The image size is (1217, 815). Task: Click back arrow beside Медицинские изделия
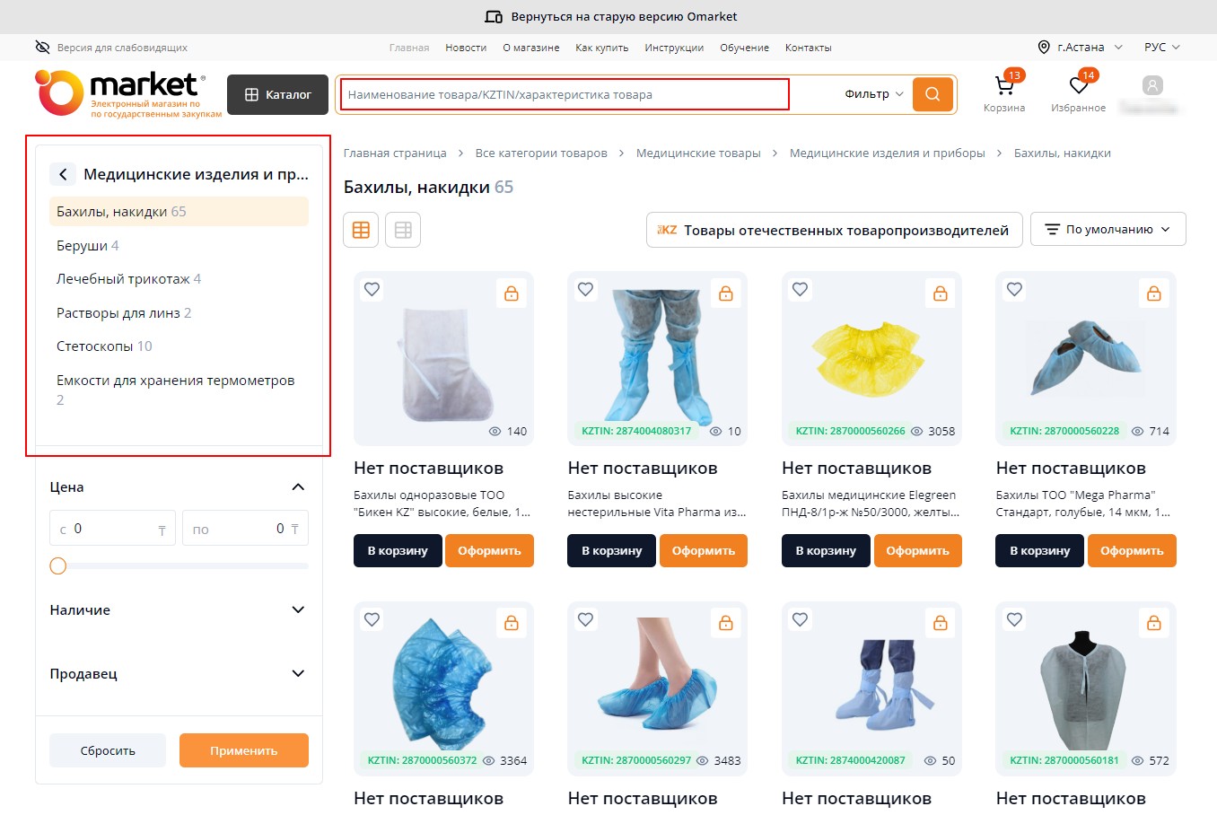[x=63, y=174]
